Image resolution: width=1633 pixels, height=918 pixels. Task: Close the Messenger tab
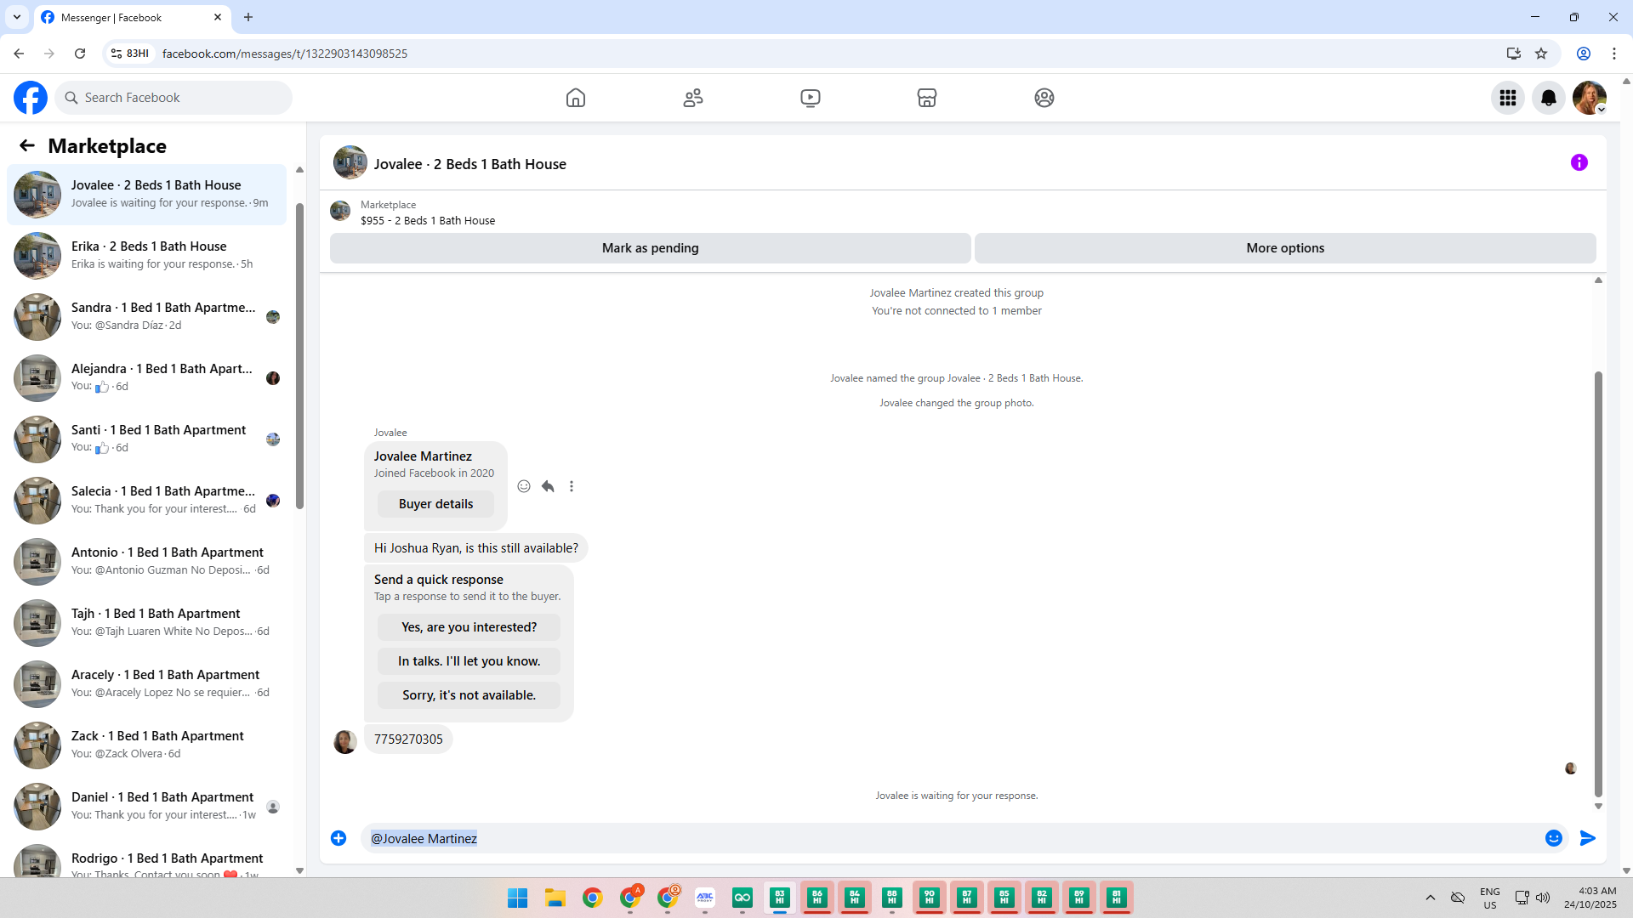coord(218,17)
